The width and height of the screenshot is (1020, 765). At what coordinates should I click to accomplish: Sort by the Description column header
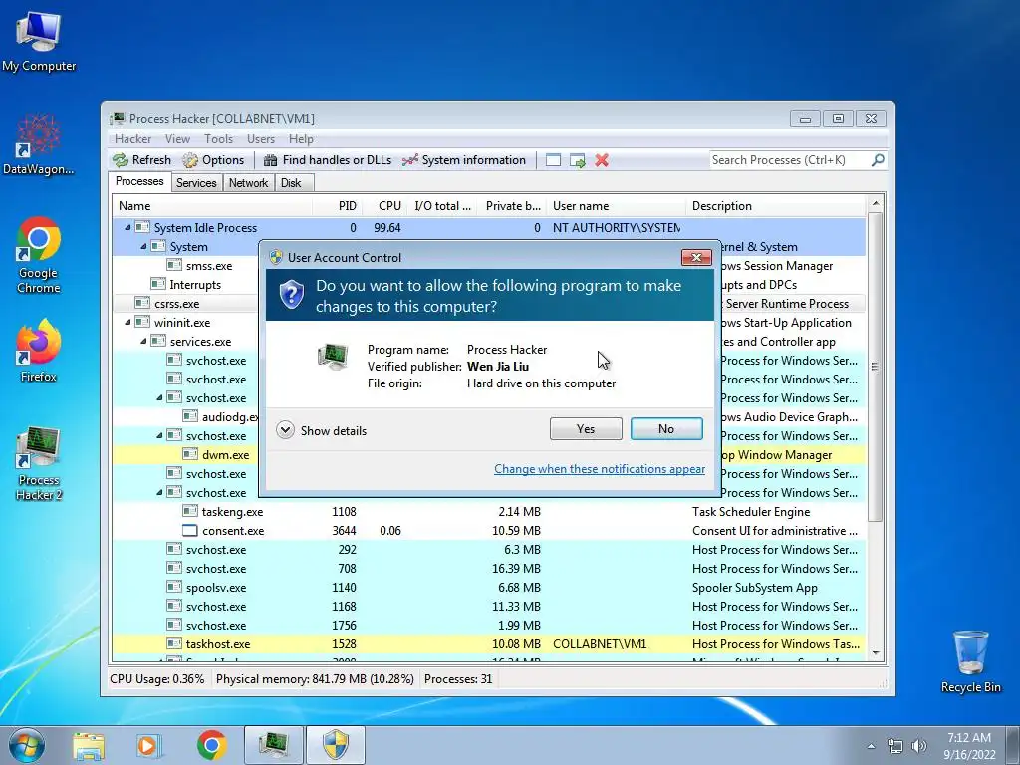click(x=775, y=206)
